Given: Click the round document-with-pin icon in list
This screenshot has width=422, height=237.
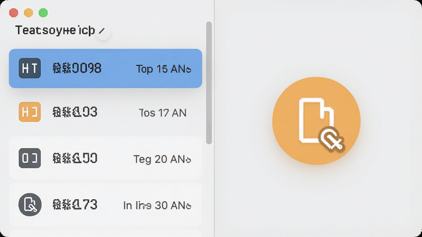Looking at the screenshot, I should pos(30,204).
